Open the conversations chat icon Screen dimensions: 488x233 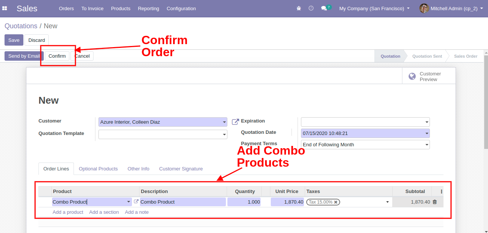(324, 8)
